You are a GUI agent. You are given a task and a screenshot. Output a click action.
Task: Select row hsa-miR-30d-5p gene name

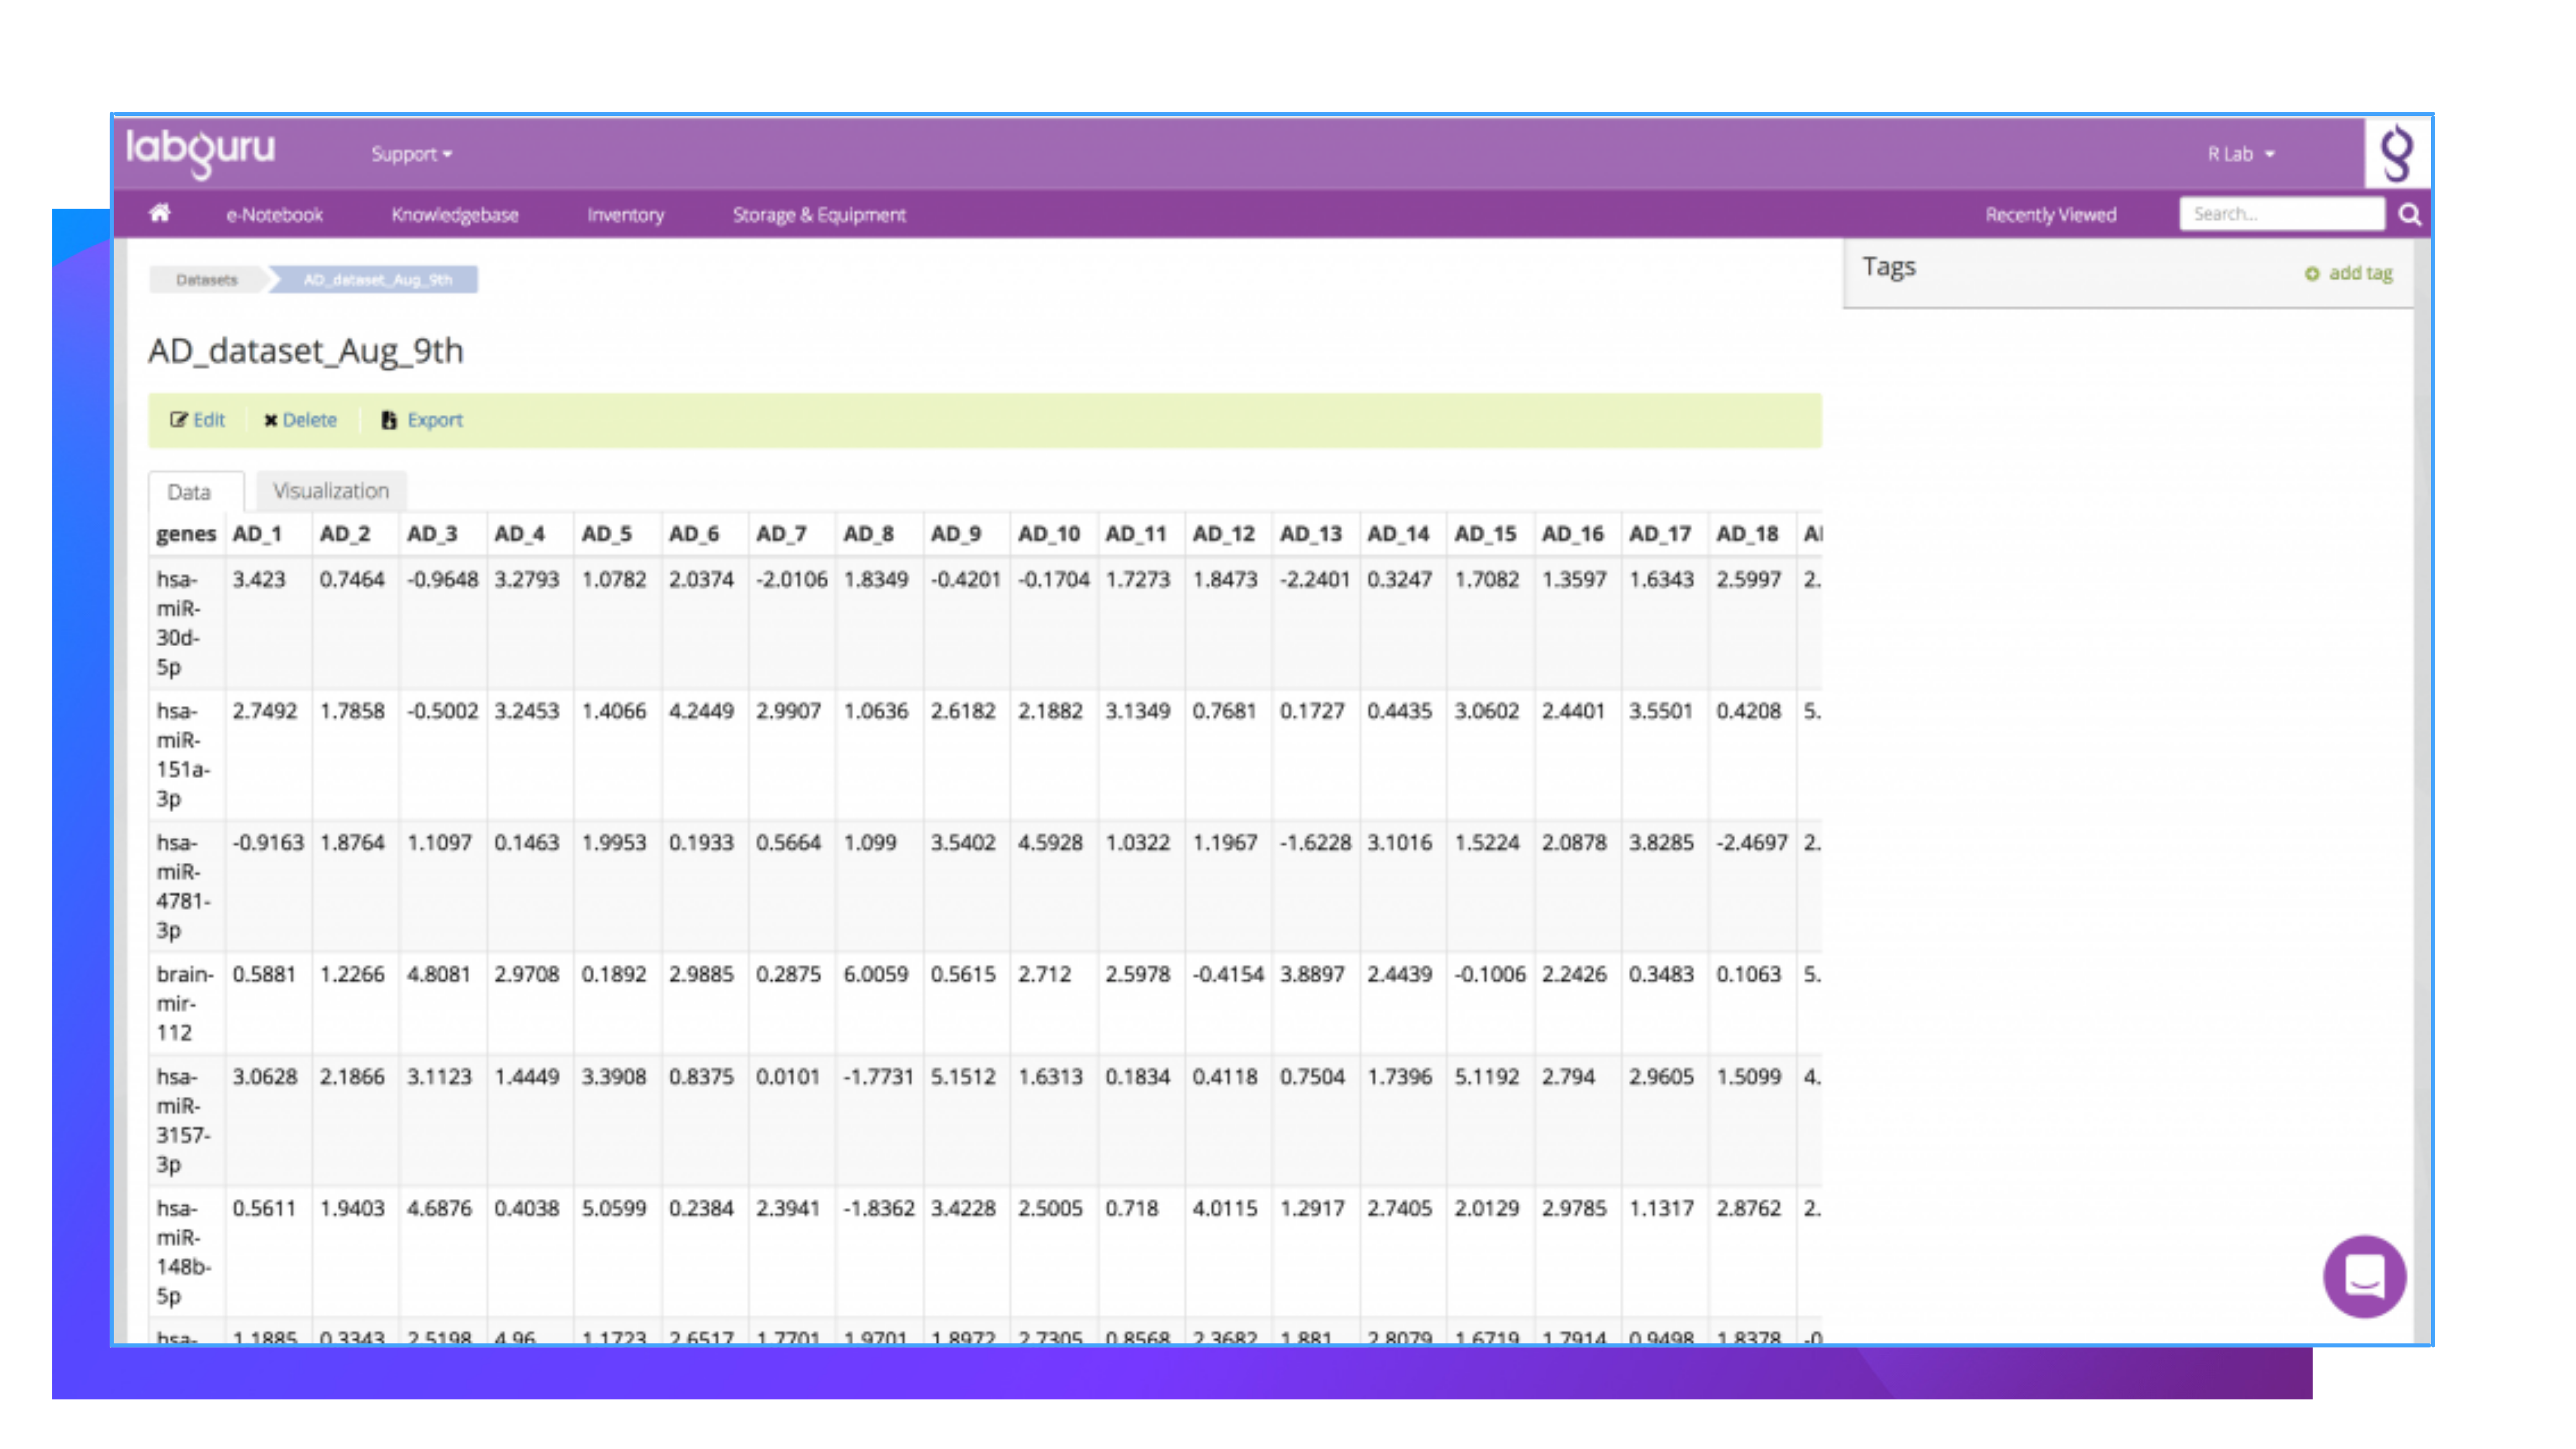click(x=178, y=623)
